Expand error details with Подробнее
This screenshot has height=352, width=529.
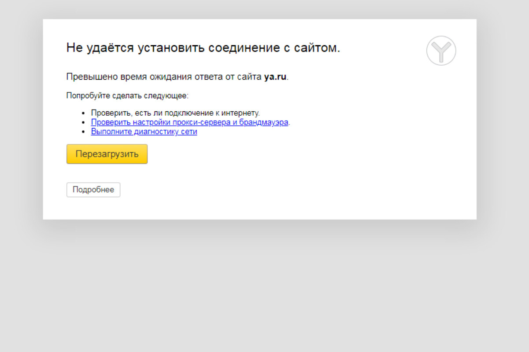click(x=93, y=190)
